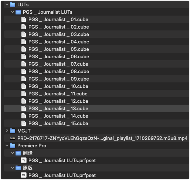Select the file name PGS _ Journalist _ 13.cube
Viewport: 190px width, 180px height.
(x=58, y=109)
